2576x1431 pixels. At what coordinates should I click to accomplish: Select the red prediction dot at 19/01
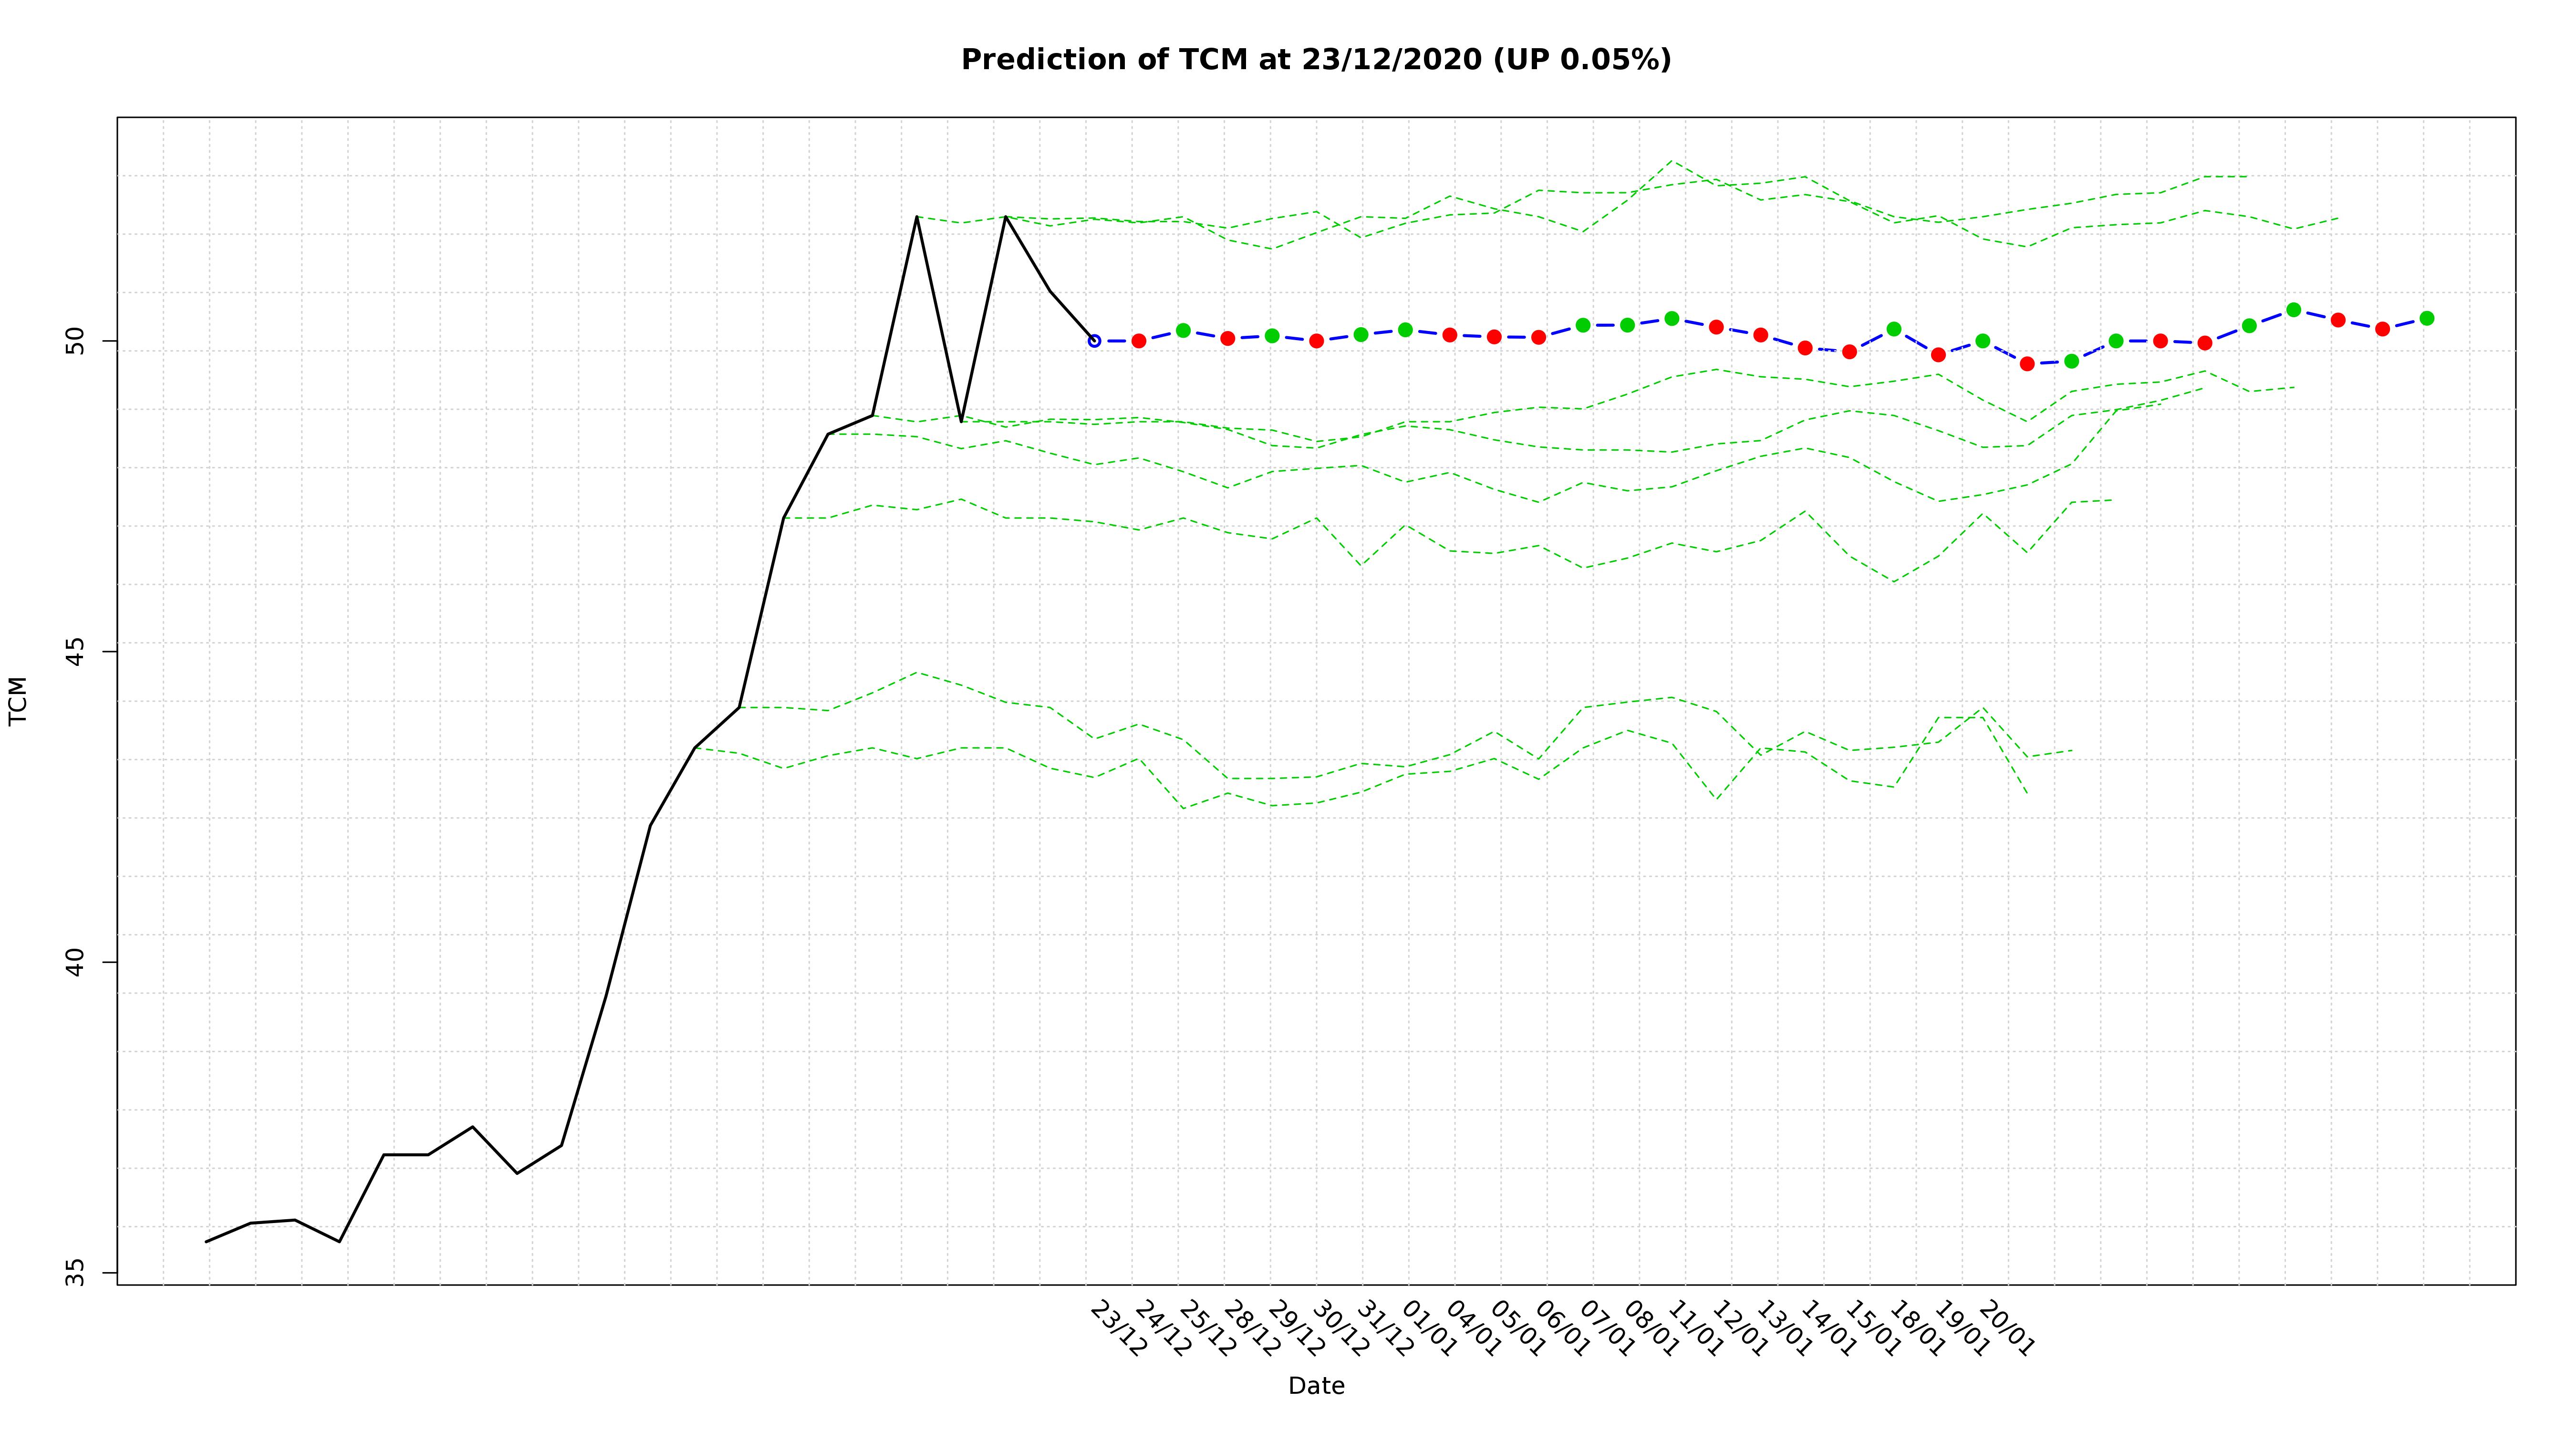click(1938, 355)
